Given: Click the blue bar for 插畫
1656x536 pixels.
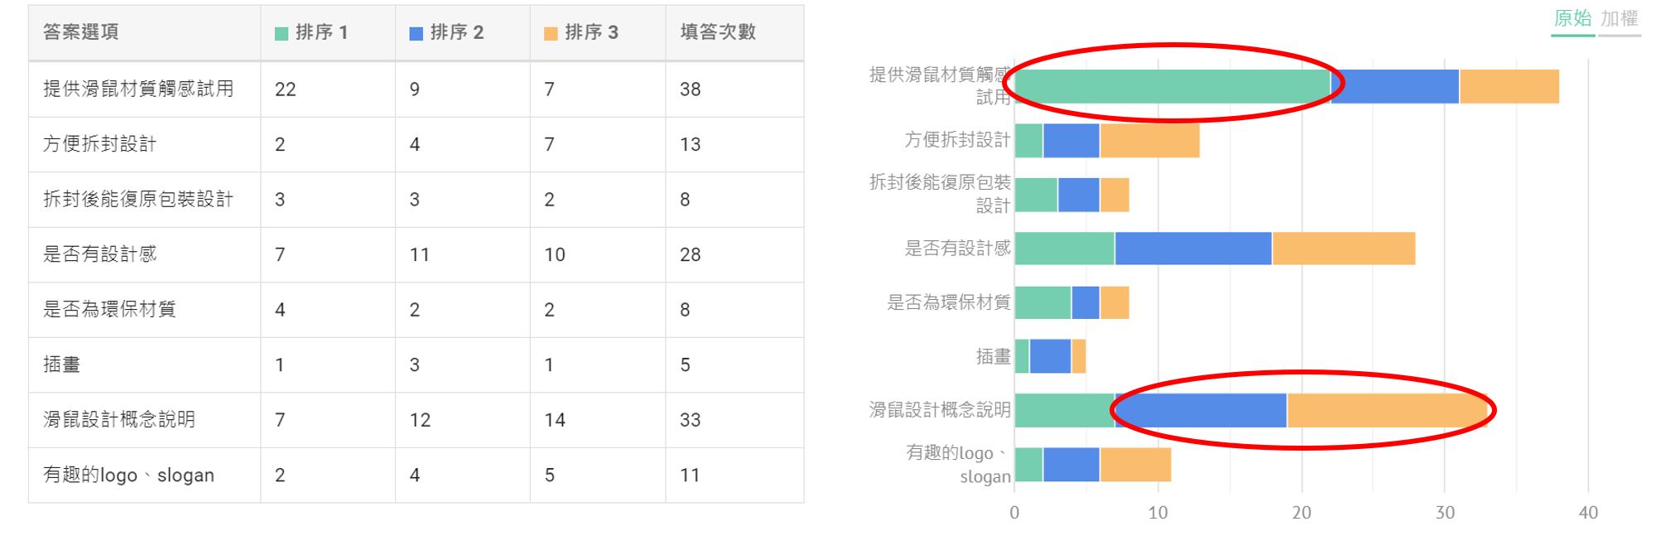Looking at the screenshot, I should click(1050, 356).
